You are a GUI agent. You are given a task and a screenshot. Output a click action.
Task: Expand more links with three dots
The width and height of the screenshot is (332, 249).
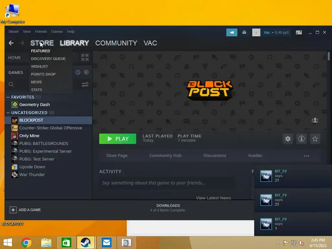307,156
